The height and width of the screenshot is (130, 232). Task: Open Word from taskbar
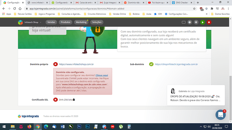(x=63, y=127)
